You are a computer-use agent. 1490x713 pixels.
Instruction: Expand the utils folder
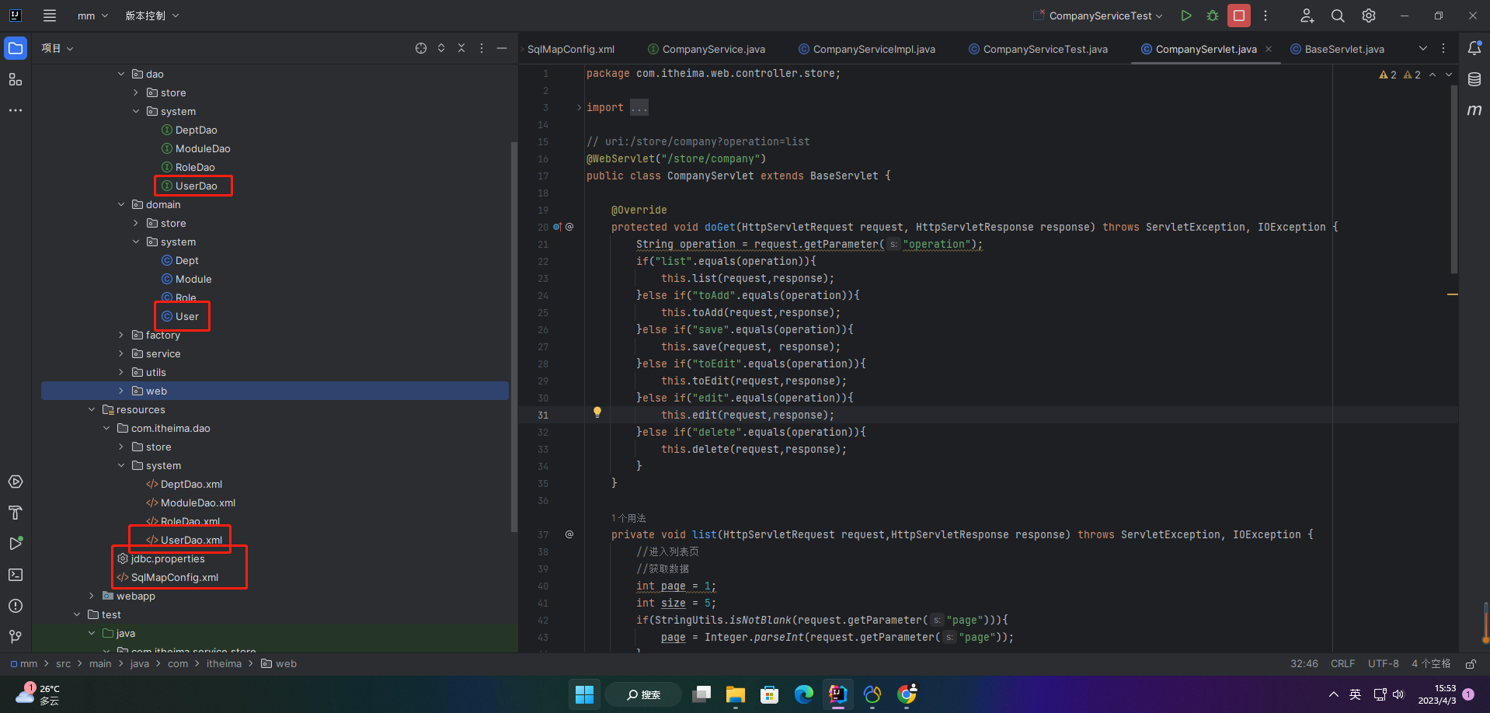pyautogui.click(x=121, y=372)
